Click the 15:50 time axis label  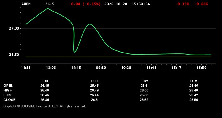[x=202, y=68]
